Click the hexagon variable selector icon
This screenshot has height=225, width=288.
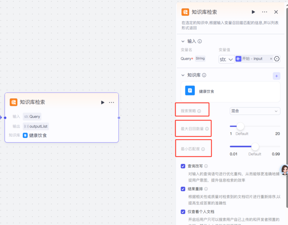pyautogui.click(x=277, y=59)
